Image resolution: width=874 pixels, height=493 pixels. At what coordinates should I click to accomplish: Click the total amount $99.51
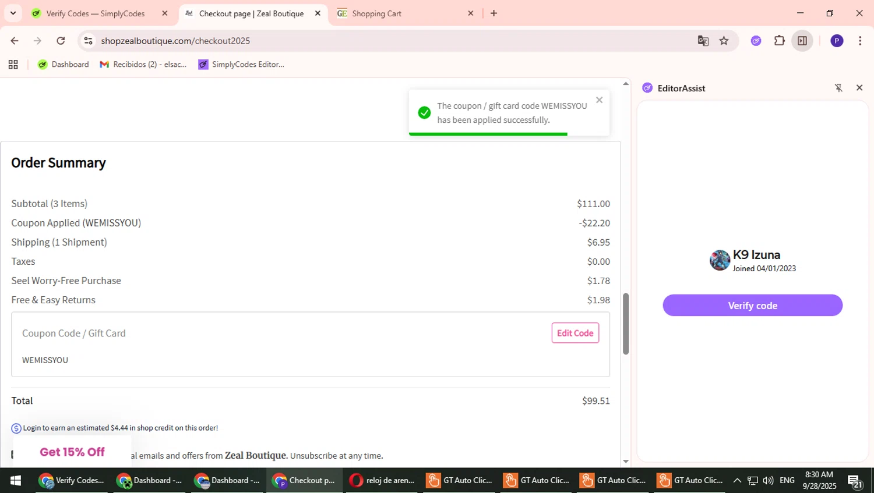595,401
